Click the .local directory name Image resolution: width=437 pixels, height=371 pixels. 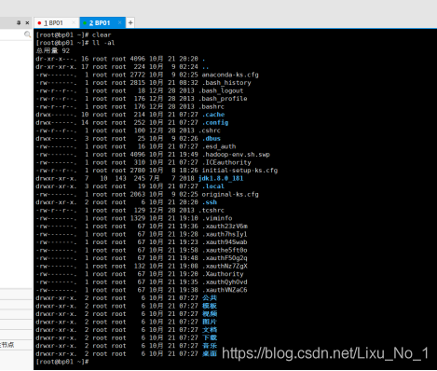(213, 186)
